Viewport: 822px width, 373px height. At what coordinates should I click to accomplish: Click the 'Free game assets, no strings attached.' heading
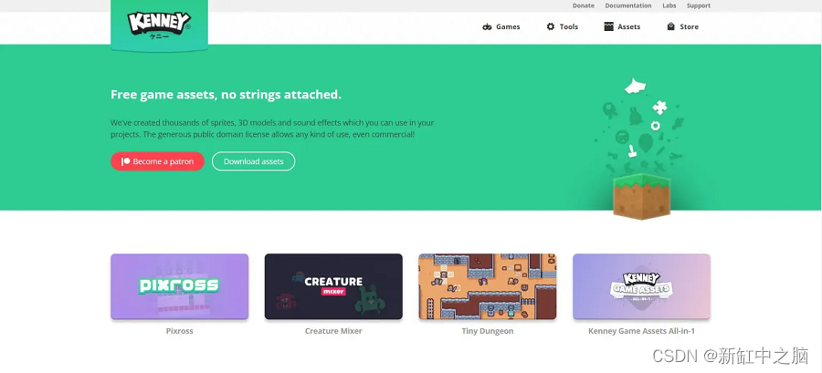coord(226,95)
